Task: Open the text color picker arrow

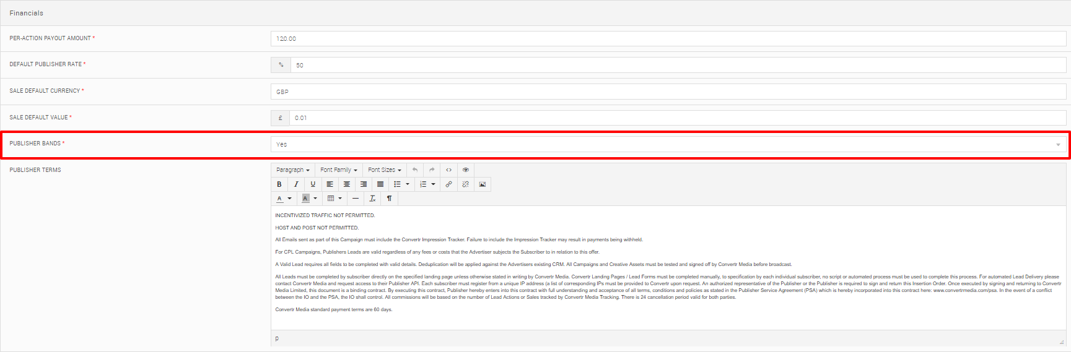Action: coord(289,199)
